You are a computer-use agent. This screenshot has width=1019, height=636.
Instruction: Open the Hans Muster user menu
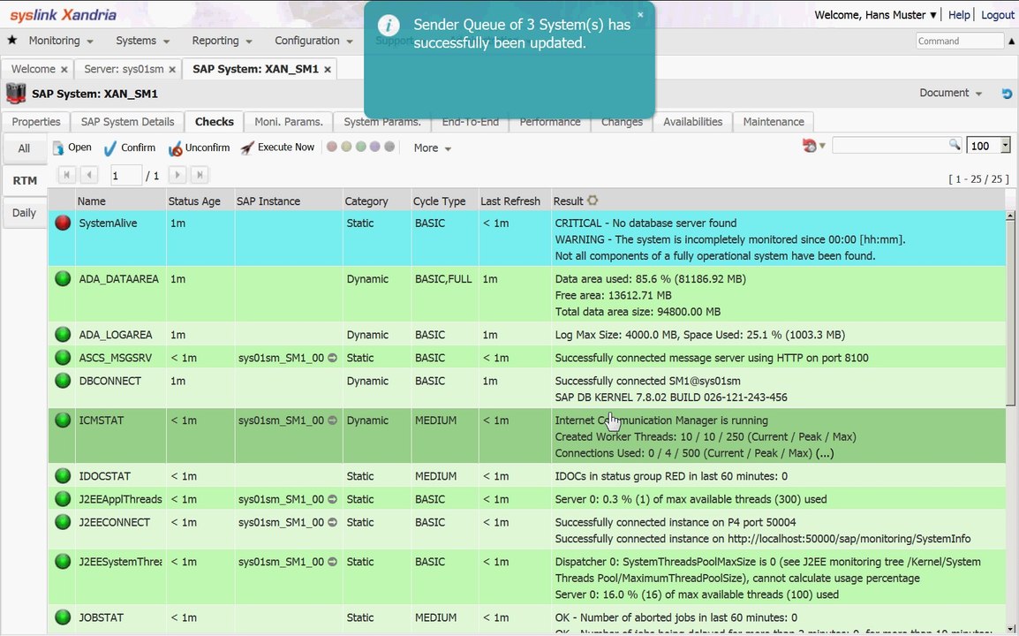tap(875, 14)
